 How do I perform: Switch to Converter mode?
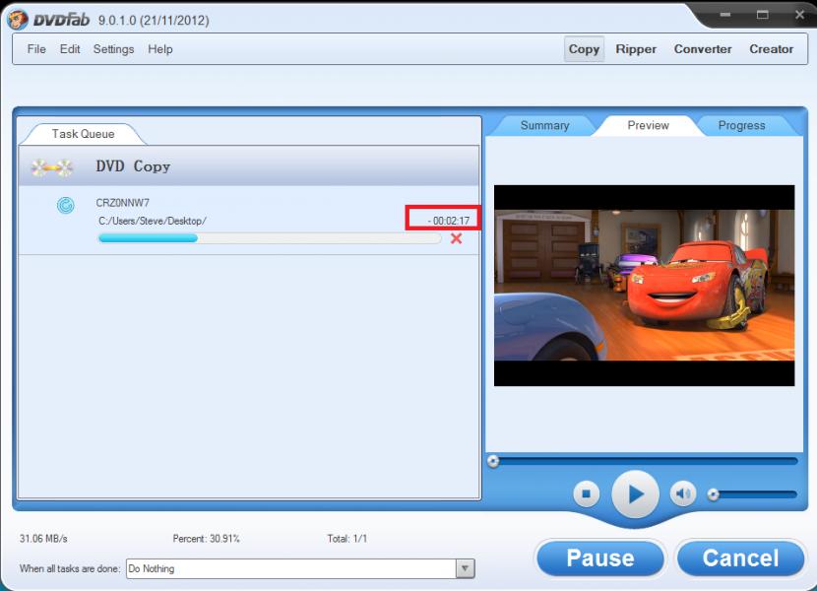tap(703, 49)
